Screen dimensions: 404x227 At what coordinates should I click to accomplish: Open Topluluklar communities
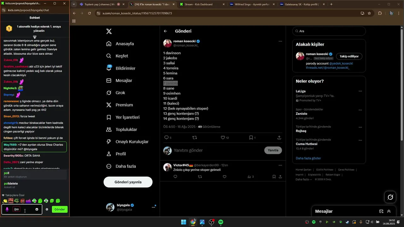(x=122, y=129)
